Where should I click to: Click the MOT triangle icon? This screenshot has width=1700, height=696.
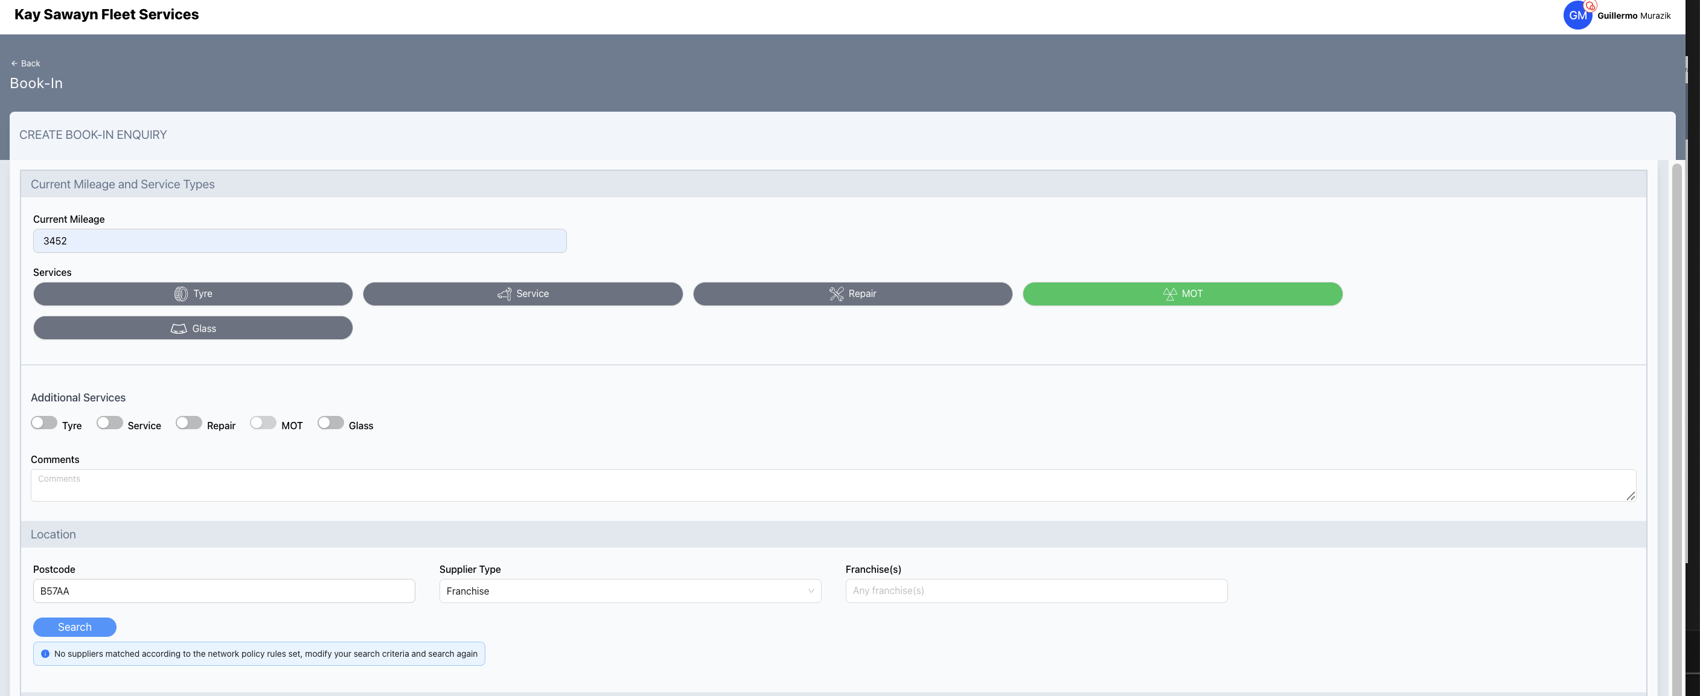tap(1169, 293)
